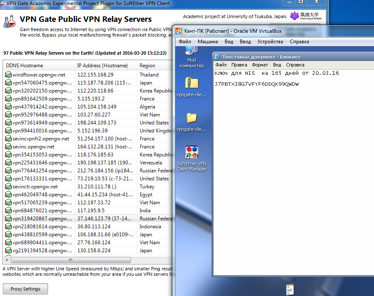Click server icon for vpn225431646.opengw
374x296 pixels.
(x=8, y=163)
